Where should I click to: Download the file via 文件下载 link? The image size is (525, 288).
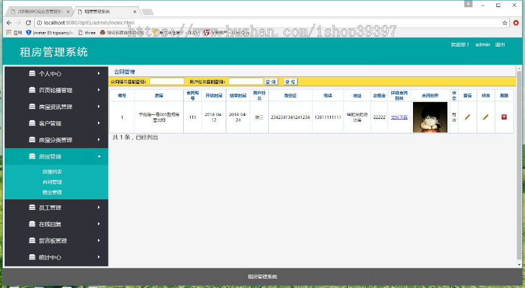399,117
